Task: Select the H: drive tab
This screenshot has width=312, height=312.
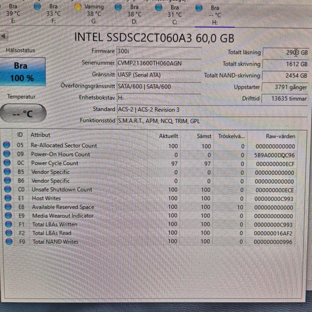Action: pyautogui.click(x=214, y=15)
